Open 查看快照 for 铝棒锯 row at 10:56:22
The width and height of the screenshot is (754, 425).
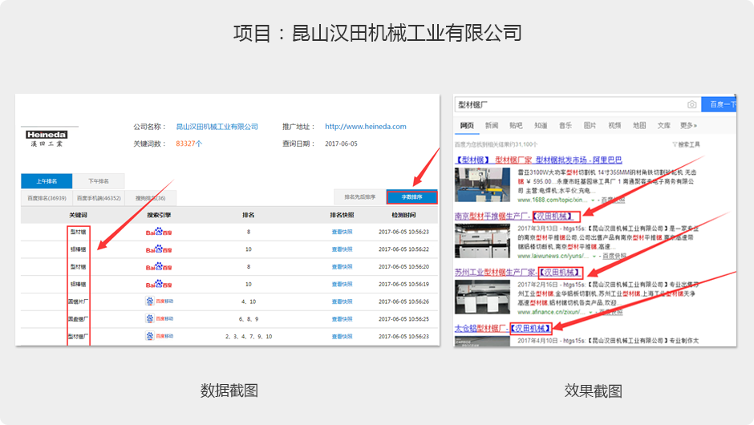tap(342, 249)
